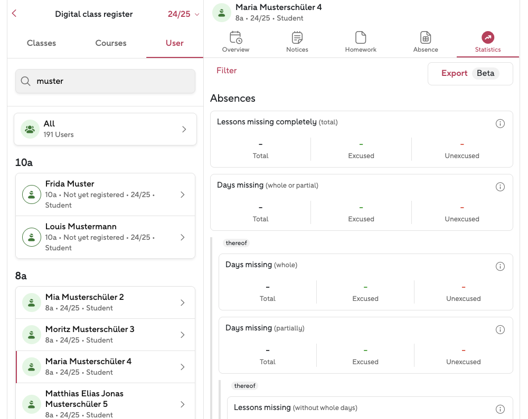Viewport: 528px width, 419px height.
Task: Click info icon for Lessons missing completely
Action: tap(500, 123)
